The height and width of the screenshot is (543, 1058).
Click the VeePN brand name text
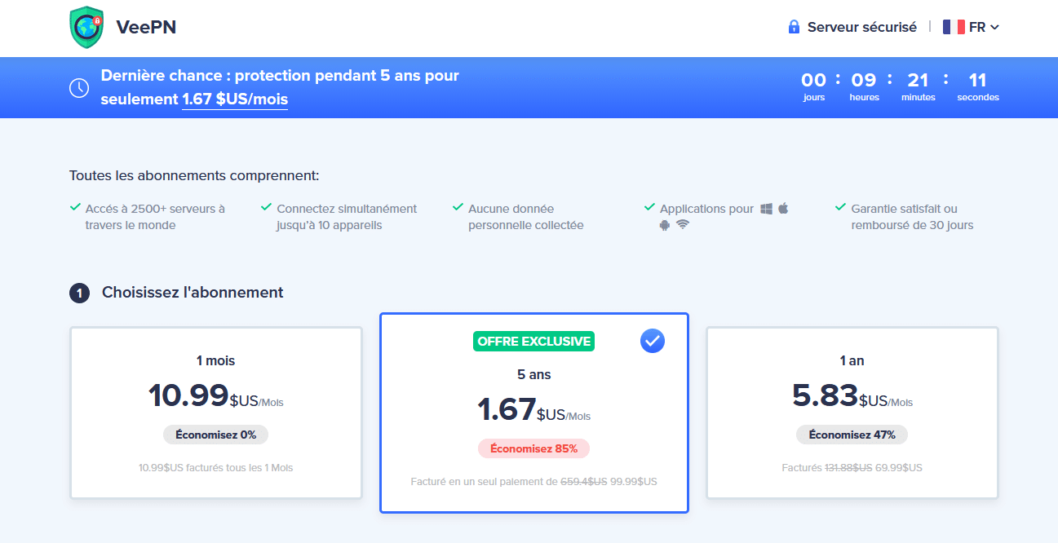146,28
